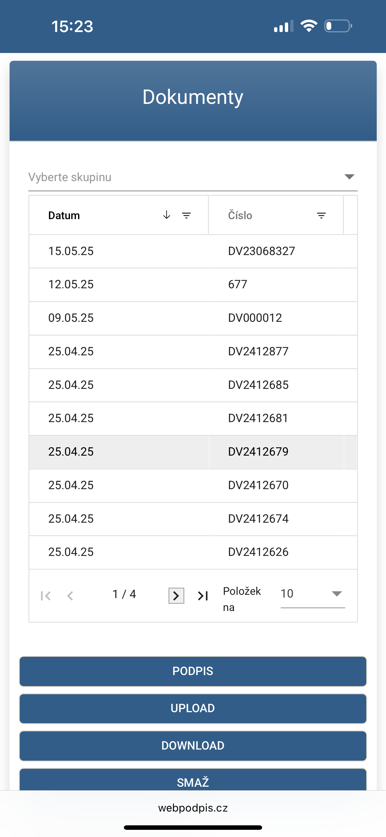Click the Datum sort descending arrow

[x=167, y=215]
